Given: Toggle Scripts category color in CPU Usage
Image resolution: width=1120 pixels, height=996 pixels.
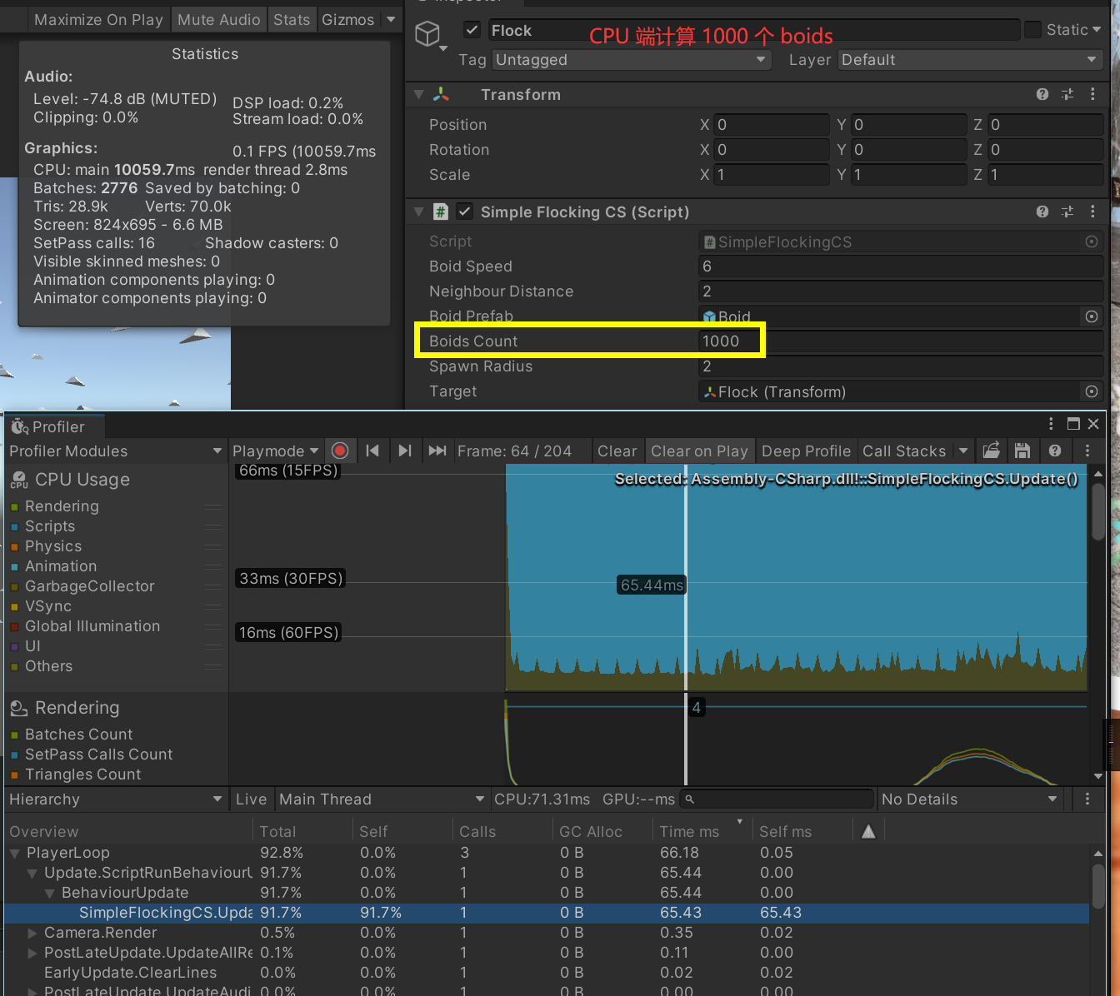Looking at the screenshot, I should [x=14, y=526].
